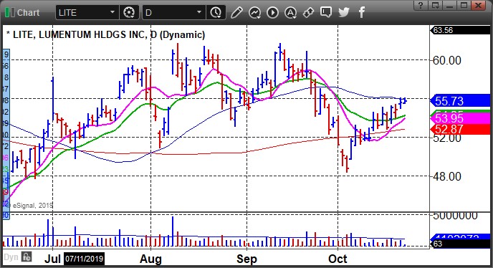Click the blue 55.73 price label
Image resolution: width=493 pixels, height=268 pixels.
coord(461,100)
